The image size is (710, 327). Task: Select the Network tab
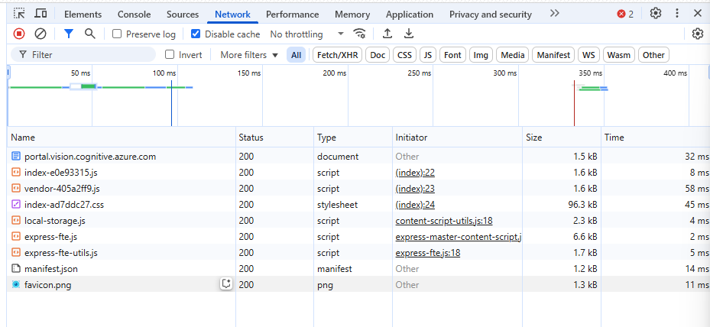233,15
